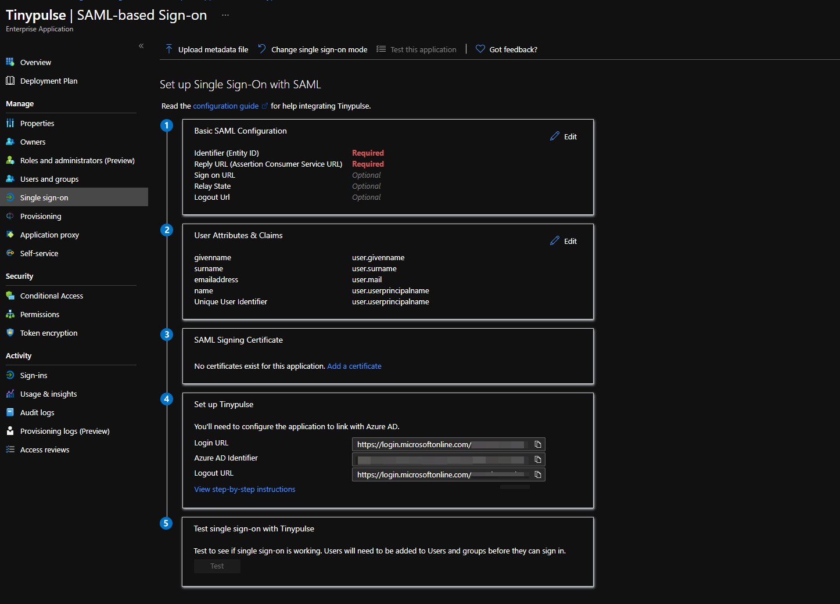This screenshot has width=840, height=604.
Task: Open Provisioning settings
Action: [41, 216]
